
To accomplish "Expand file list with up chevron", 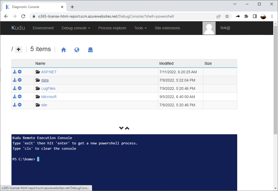I will coord(127,128).
